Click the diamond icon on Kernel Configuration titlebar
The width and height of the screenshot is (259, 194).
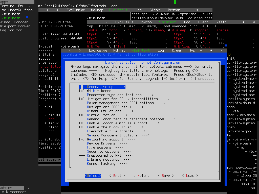pos(211,50)
